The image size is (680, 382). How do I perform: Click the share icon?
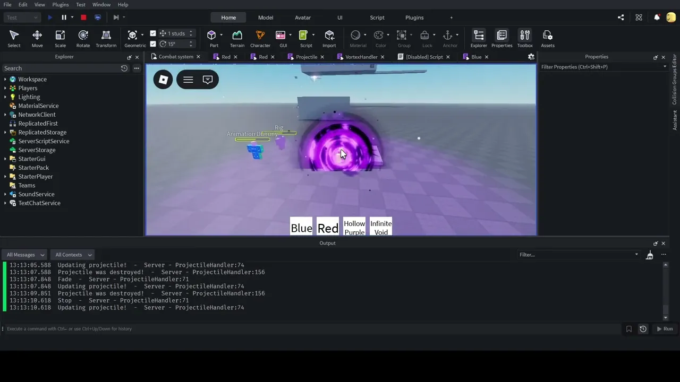coord(621,18)
